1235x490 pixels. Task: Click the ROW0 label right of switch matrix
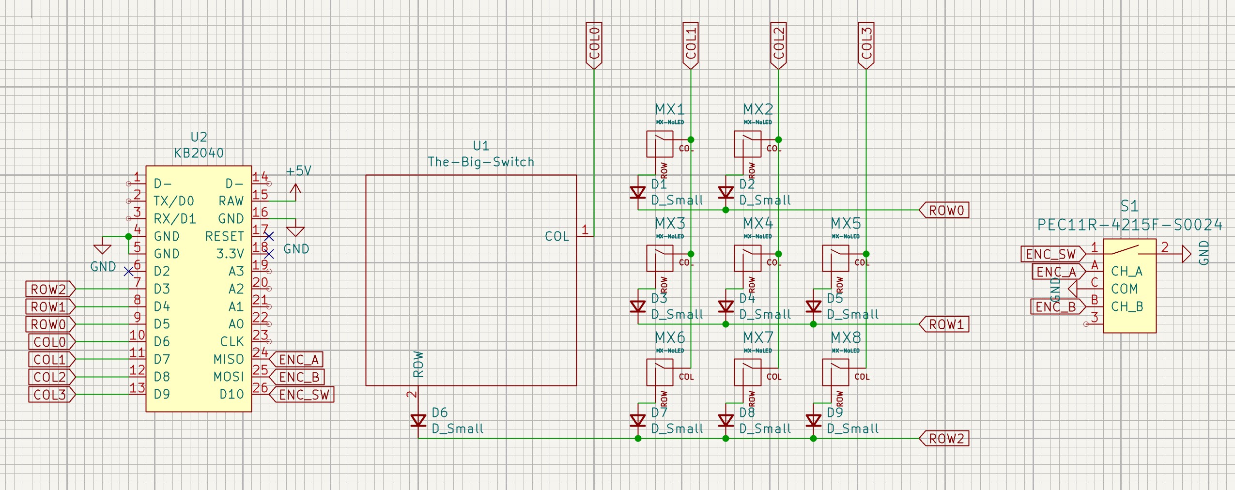pos(944,210)
